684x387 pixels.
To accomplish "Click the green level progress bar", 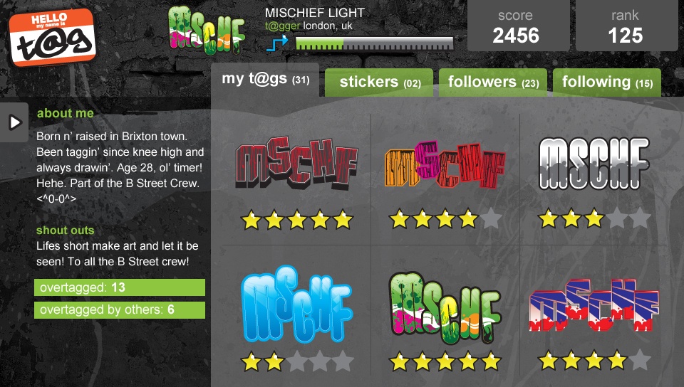I will [374, 43].
